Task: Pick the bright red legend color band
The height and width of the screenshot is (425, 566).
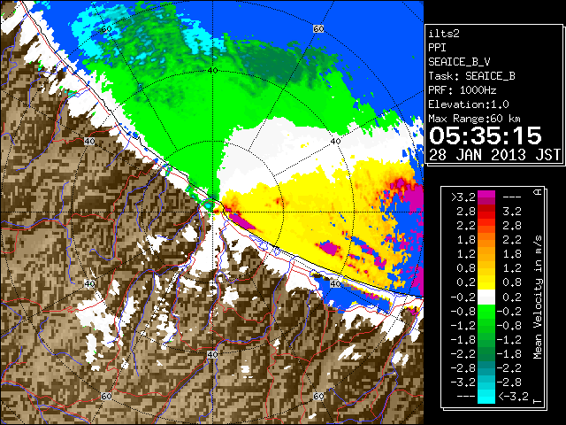Action: tap(486, 214)
